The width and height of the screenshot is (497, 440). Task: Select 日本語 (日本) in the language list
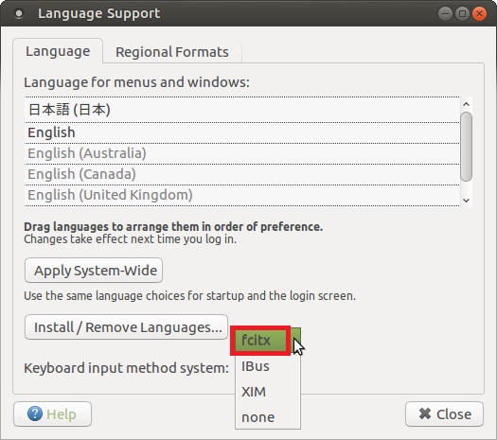point(241,110)
